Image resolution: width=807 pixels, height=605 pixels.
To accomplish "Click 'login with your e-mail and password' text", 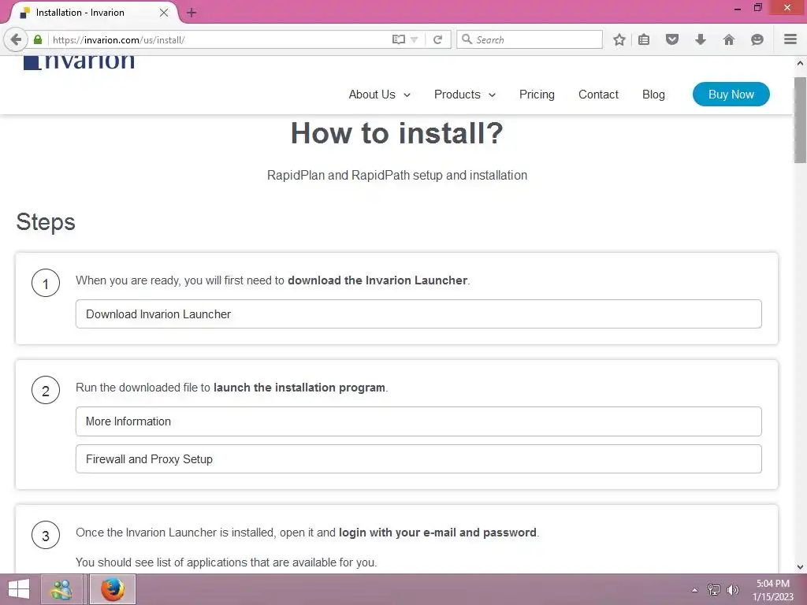I will [x=437, y=533].
